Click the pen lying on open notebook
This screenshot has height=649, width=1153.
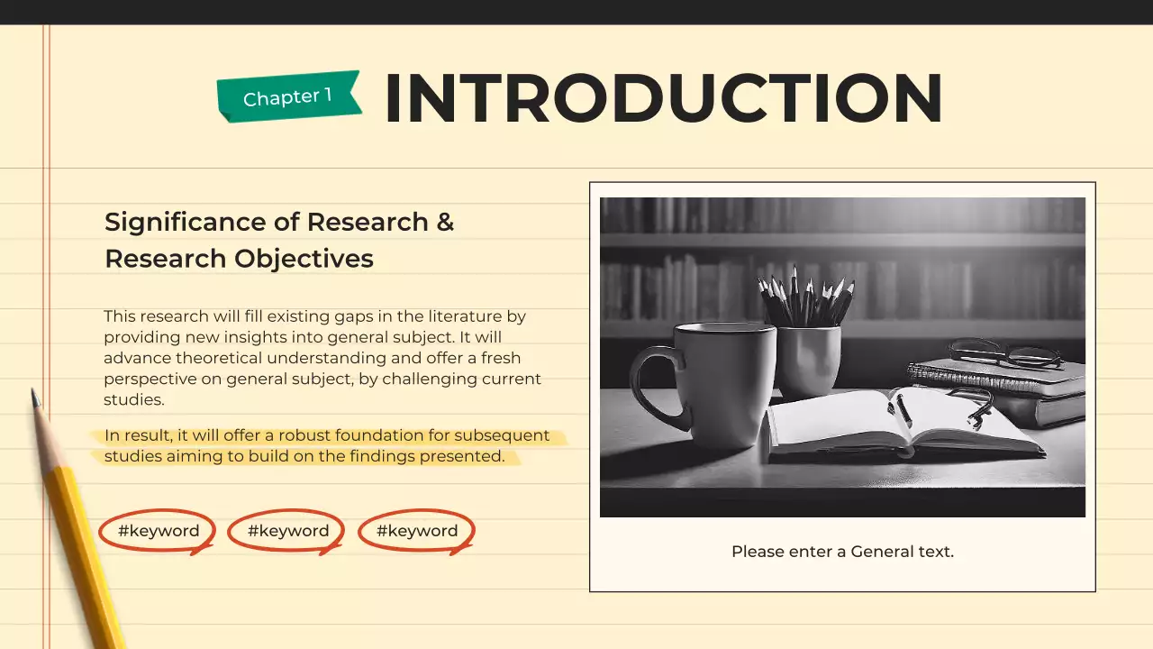click(x=902, y=410)
